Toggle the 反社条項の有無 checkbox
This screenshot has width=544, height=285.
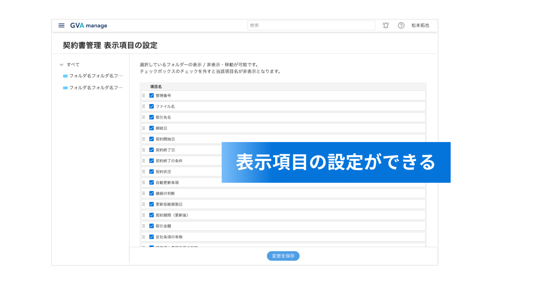tap(151, 237)
